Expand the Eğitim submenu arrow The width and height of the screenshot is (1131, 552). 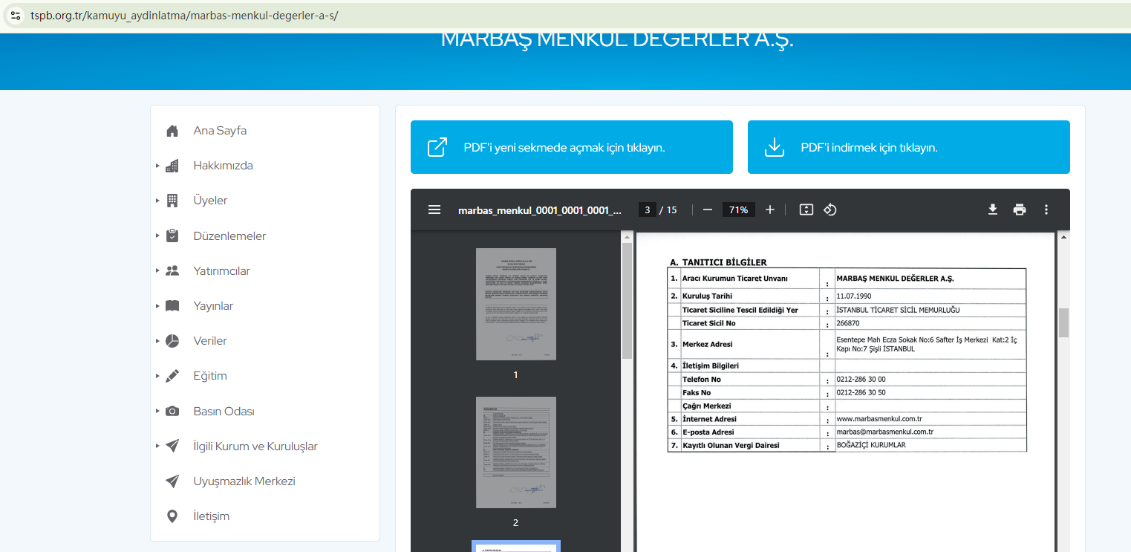click(x=157, y=376)
